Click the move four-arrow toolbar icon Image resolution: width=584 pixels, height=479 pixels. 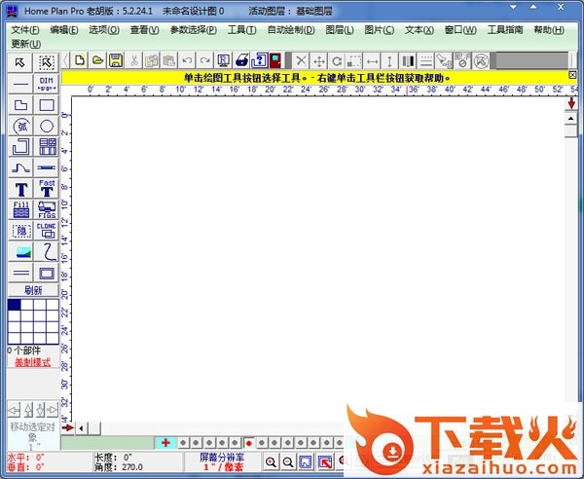pos(319,60)
